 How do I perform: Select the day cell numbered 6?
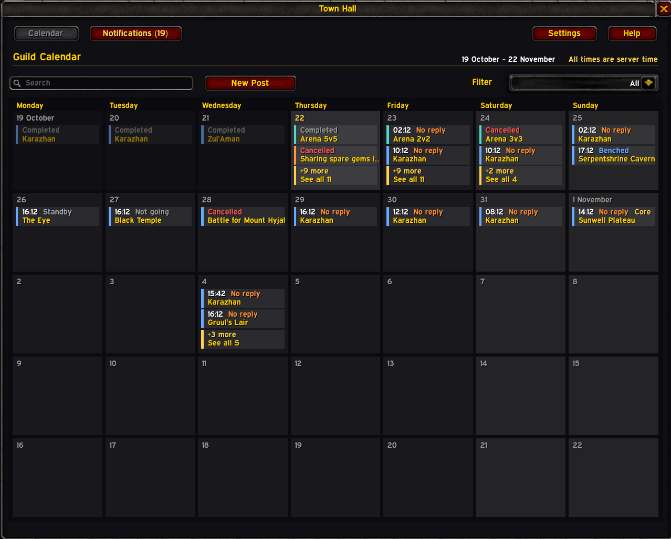428,314
